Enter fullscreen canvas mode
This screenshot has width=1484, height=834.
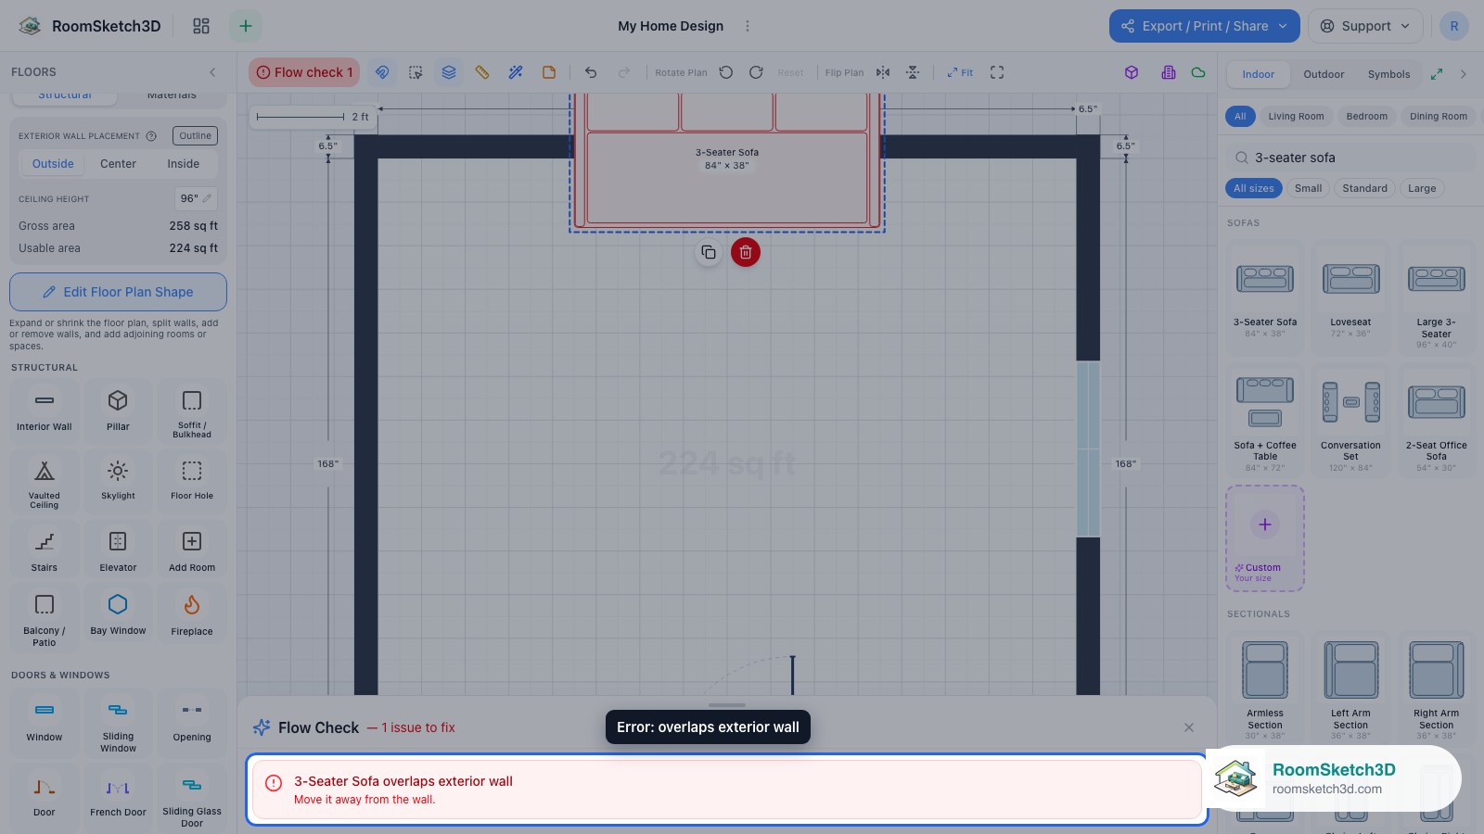pos(997,72)
